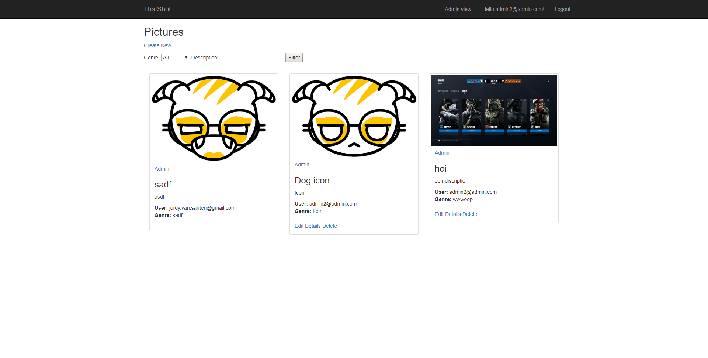Select the 'Genre: wwwoop' line
This screenshot has height=358, width=708.
pos(454,199)
